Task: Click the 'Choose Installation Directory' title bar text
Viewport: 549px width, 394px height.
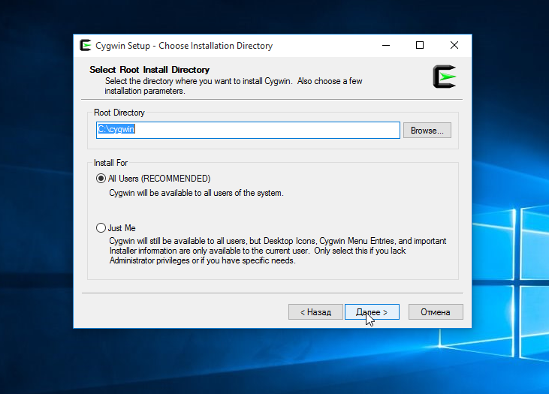Action: coord(216,46)
